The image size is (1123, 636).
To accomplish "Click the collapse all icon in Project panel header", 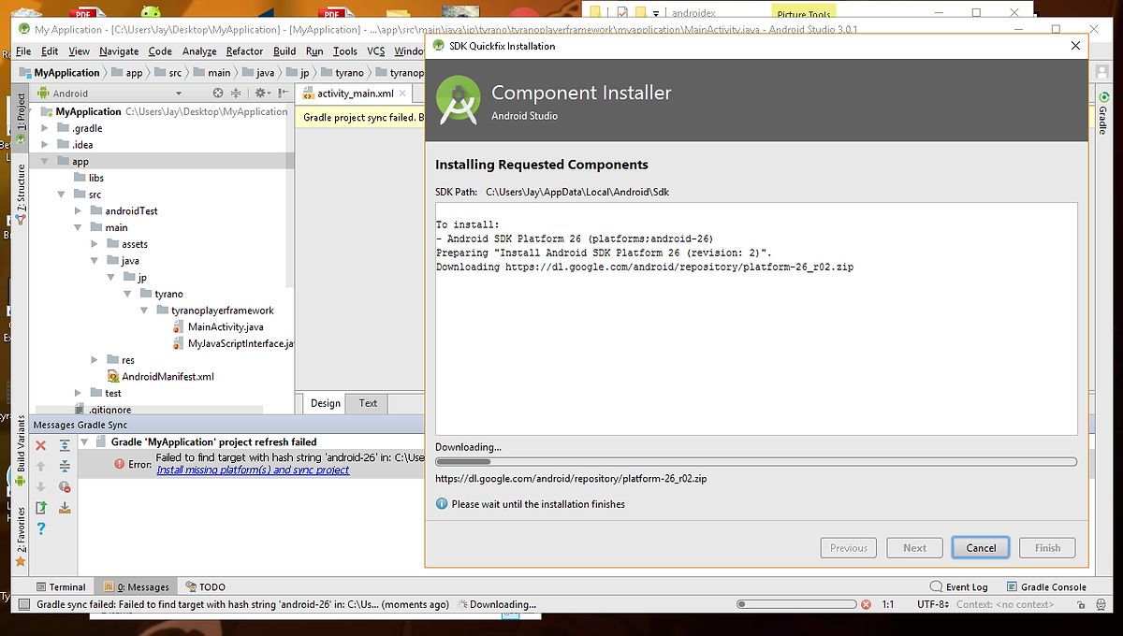I will [236, 93].
